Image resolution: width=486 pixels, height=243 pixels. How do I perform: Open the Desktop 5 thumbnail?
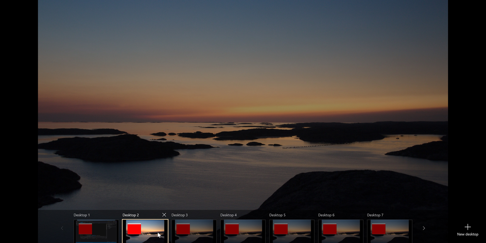[x=292, y=231]
